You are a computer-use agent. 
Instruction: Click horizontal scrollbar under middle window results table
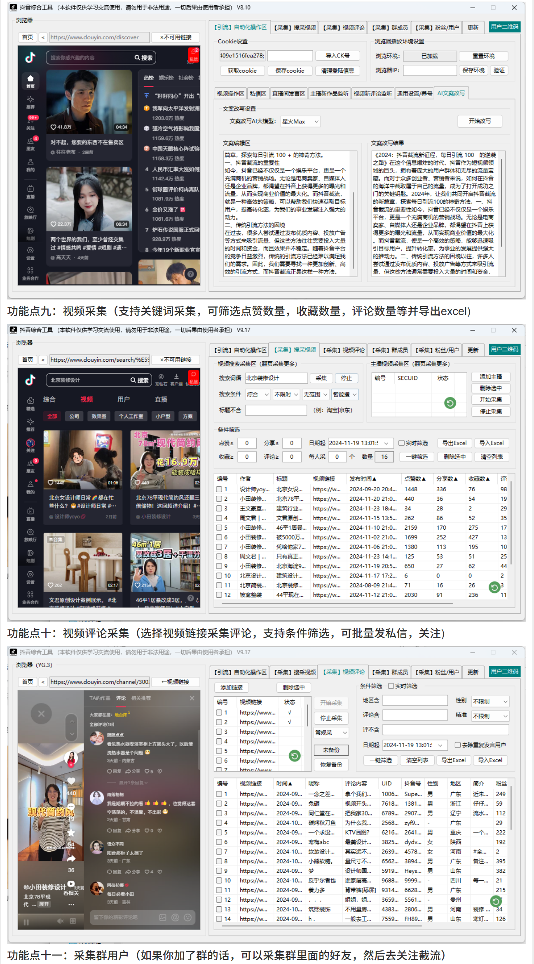click(337, 604)
